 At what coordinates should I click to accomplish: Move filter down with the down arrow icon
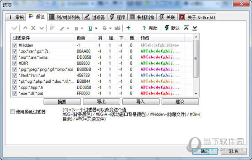coord(42,28)
